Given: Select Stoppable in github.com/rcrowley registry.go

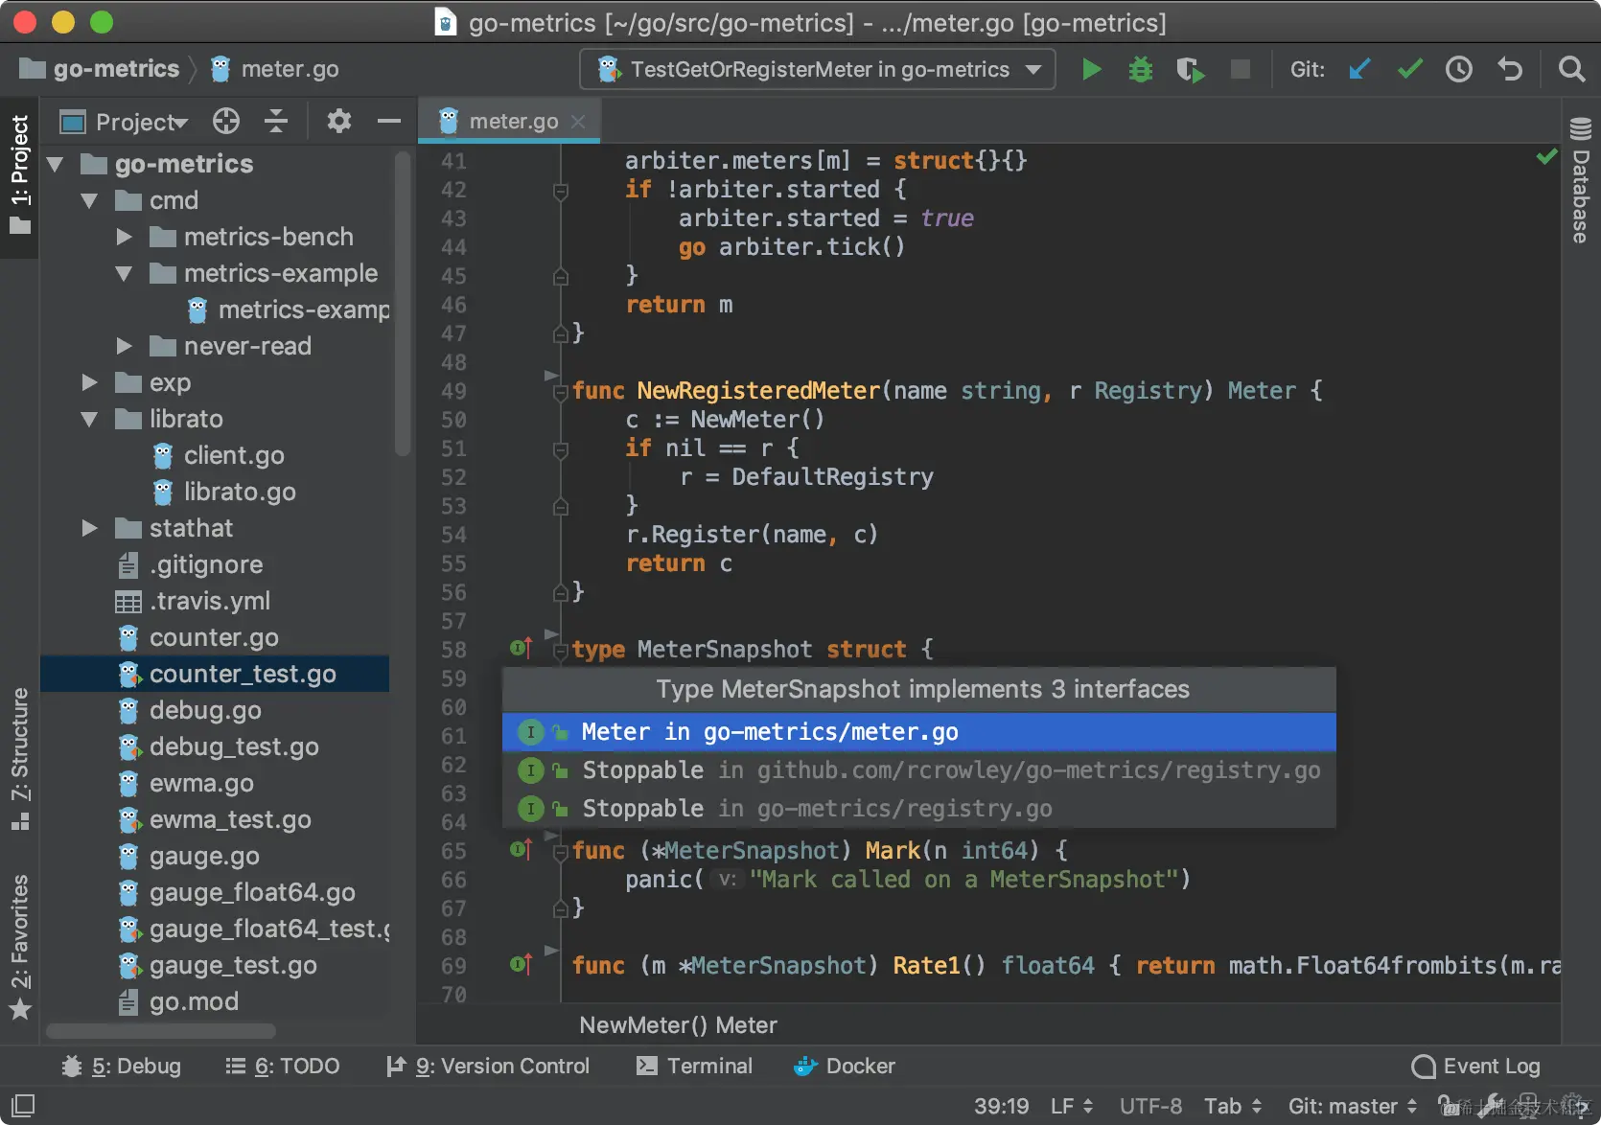Looking at the screenshot, I should point(919,770).
